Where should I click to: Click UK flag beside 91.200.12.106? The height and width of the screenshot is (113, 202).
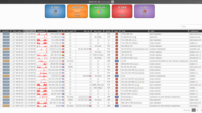pyautogui.click(x=63, y=58)
